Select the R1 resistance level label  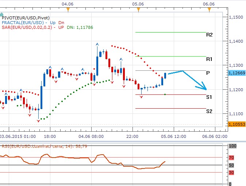tap(209, 59)
